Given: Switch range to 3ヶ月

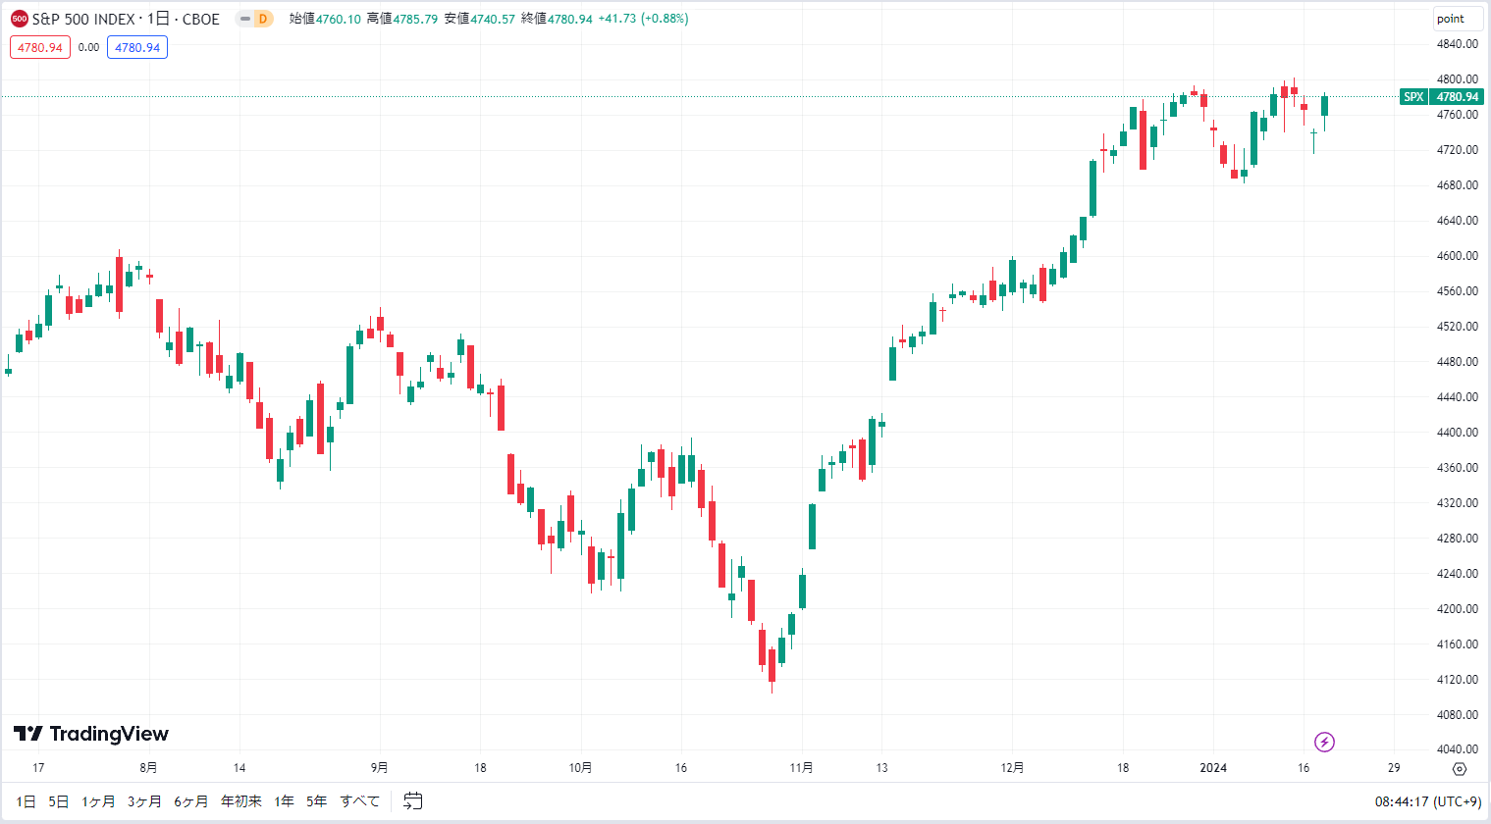Looking at the screenshot, I should pyautogui.click(x=144, y=801).
